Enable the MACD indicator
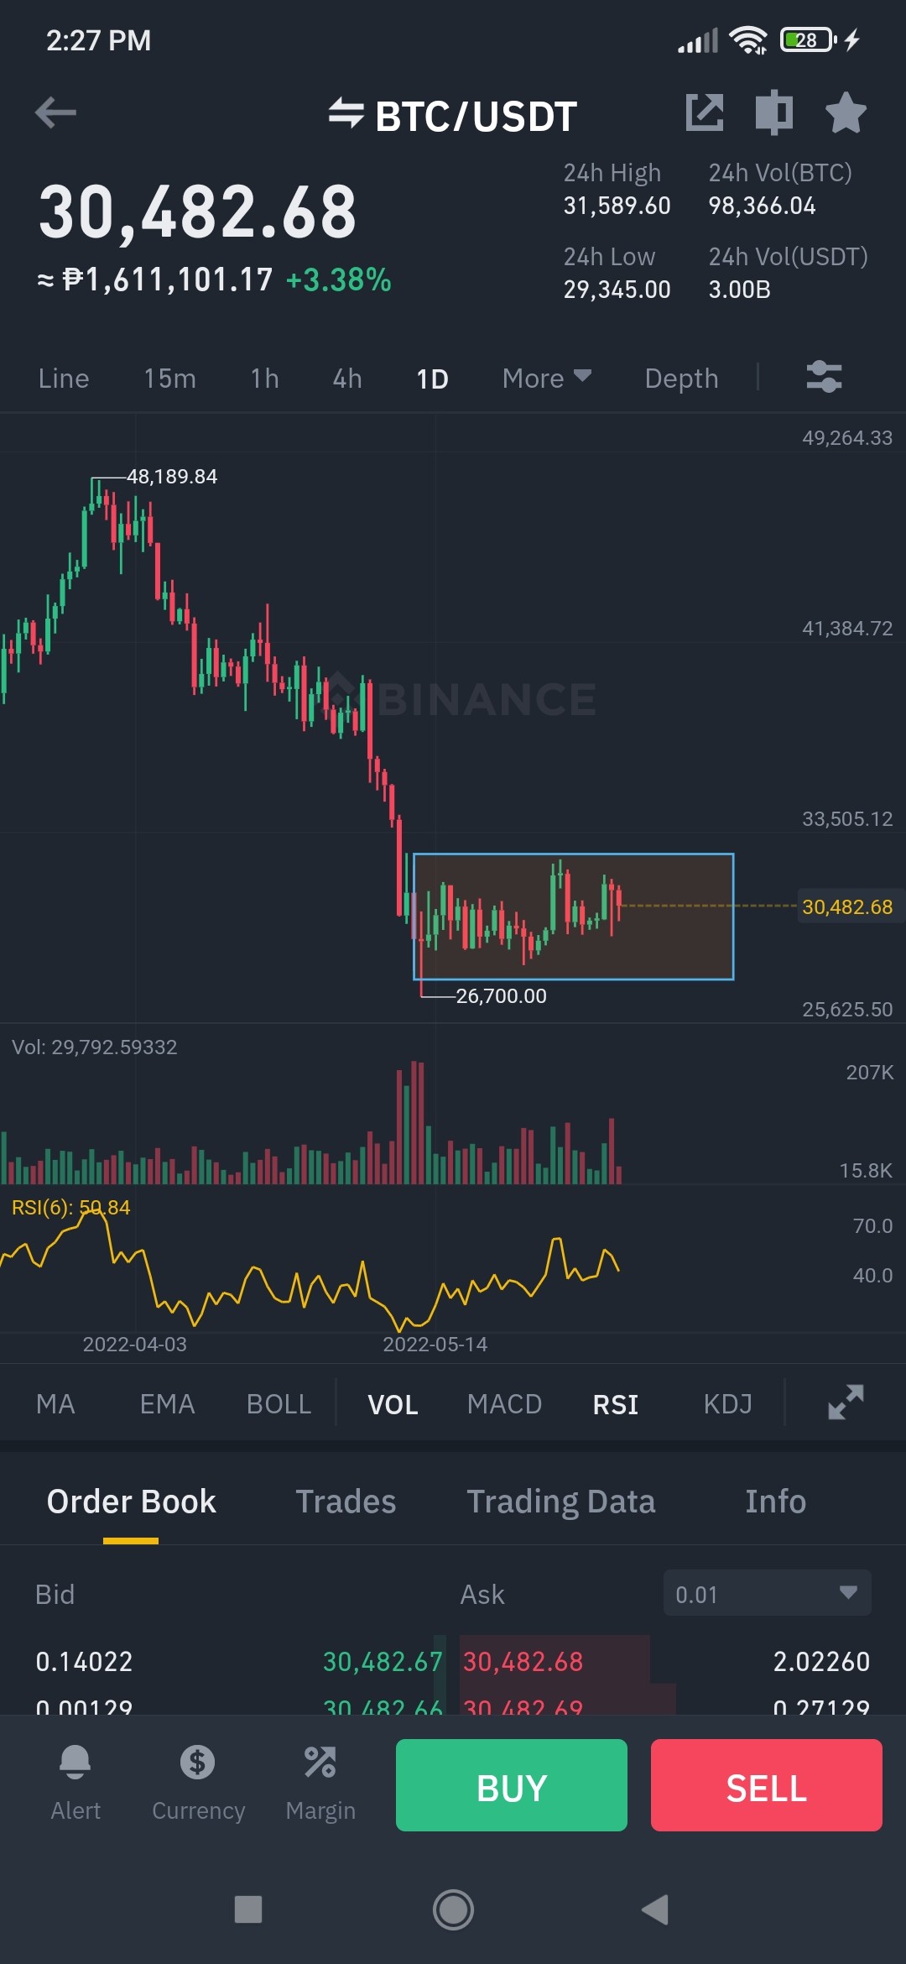 [504, 1404]
